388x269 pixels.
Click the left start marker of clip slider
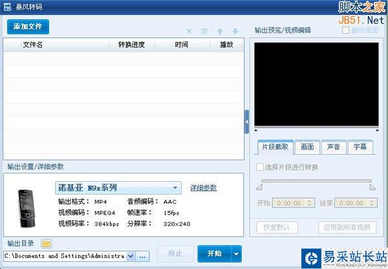pos(259,188)
